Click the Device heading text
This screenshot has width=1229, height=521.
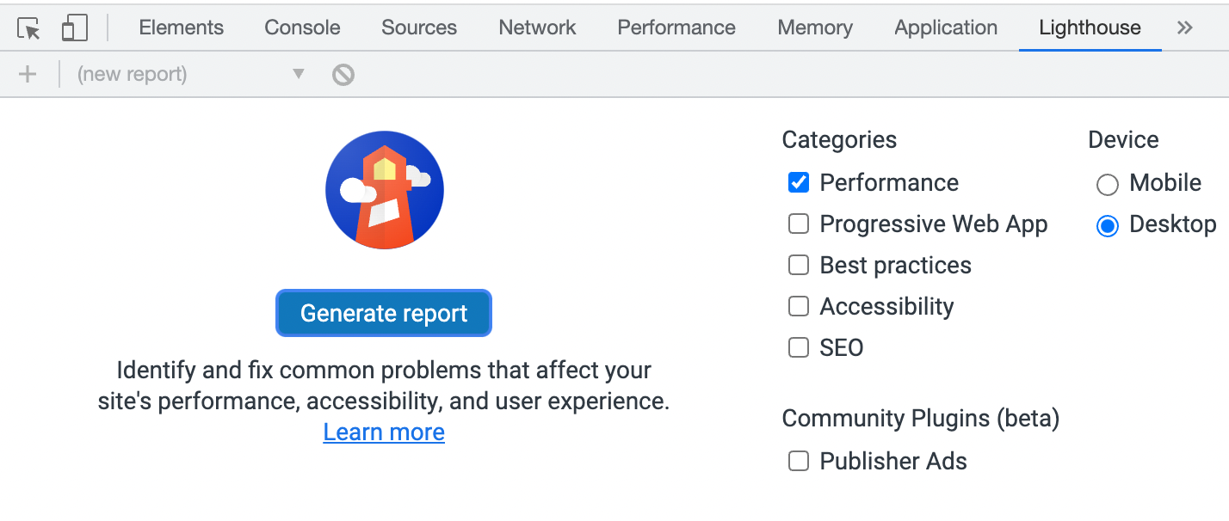(1123, 140)
